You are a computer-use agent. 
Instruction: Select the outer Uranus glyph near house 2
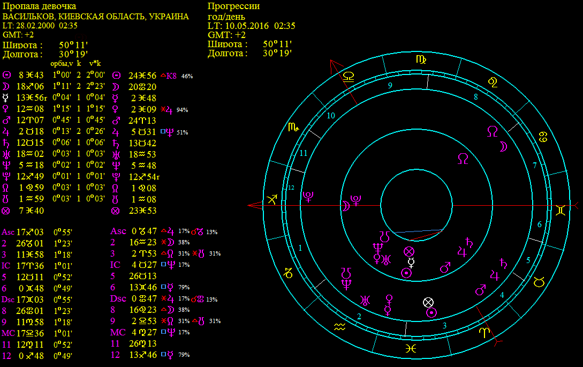pos(365,300)
